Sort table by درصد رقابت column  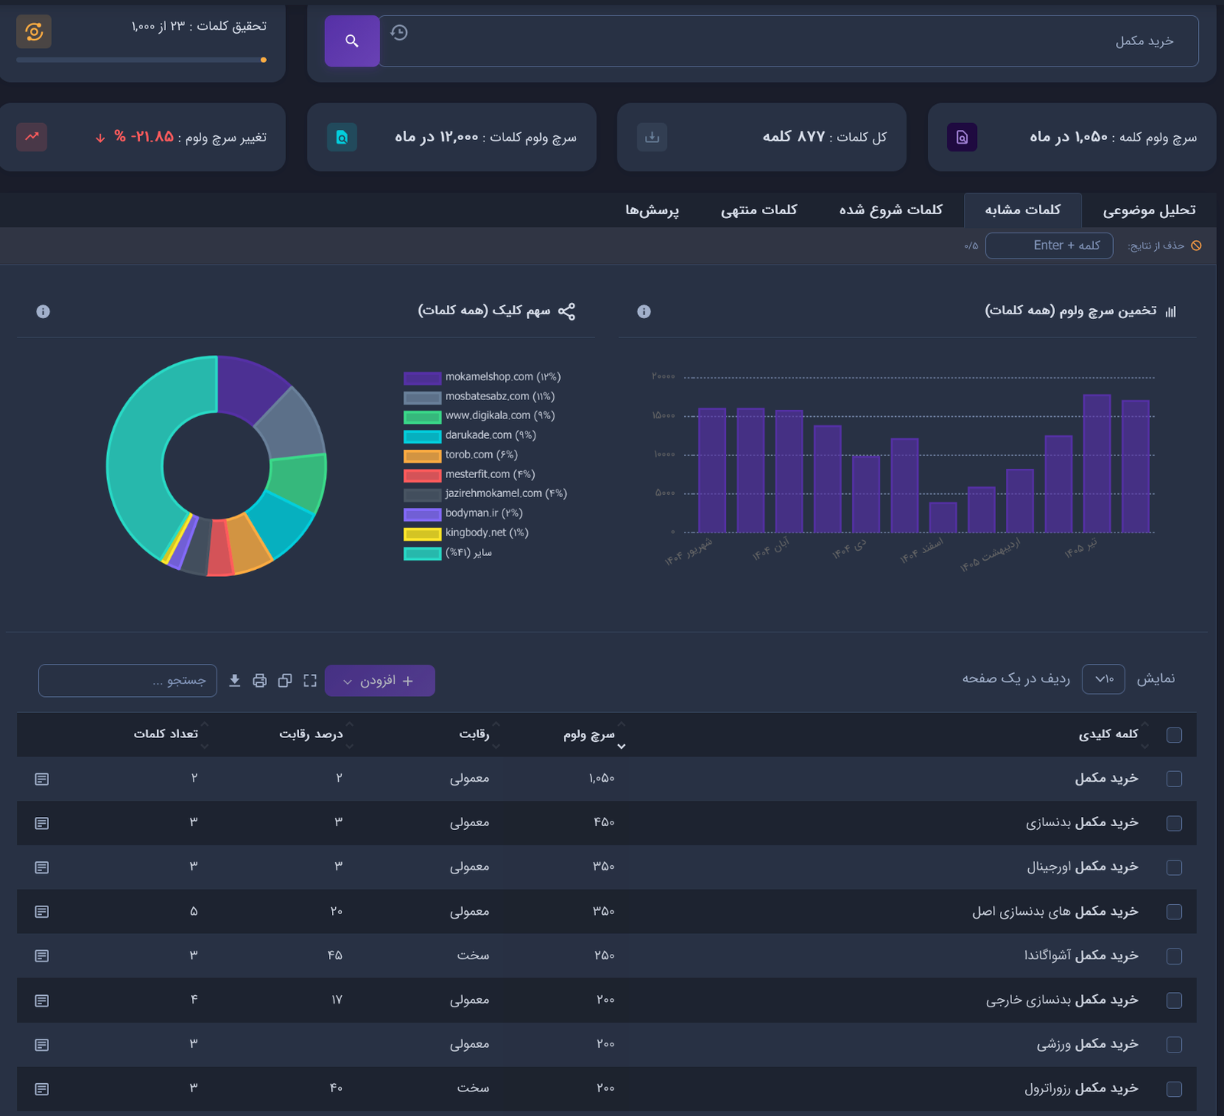click(311, 734)
